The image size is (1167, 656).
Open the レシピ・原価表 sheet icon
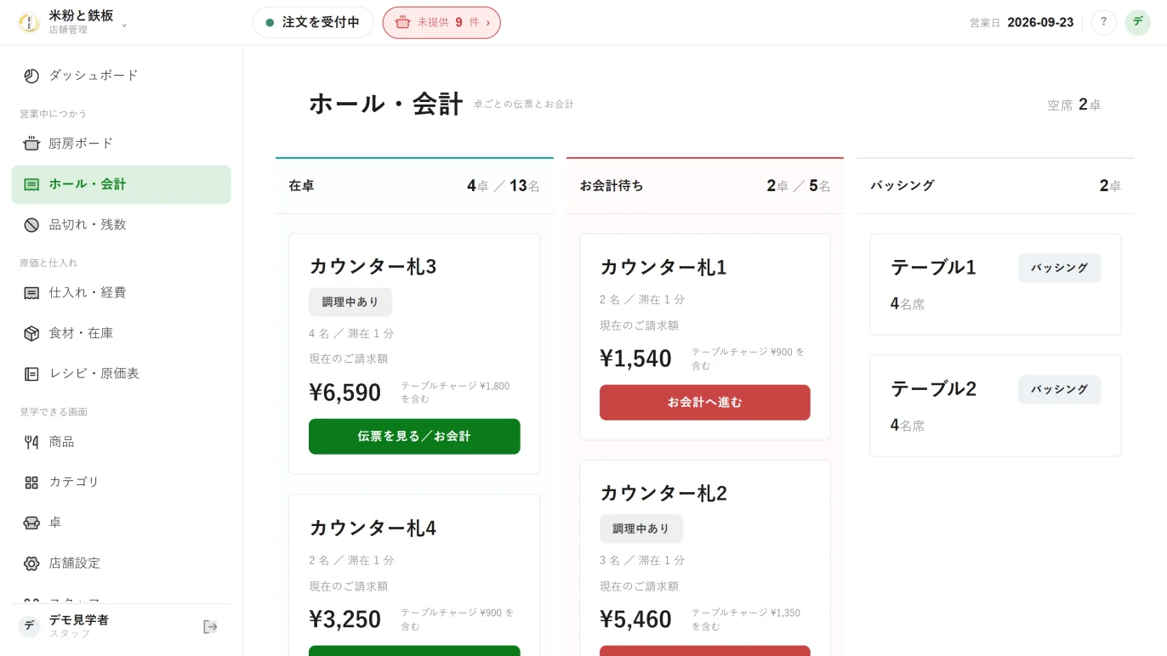point(31,374)
